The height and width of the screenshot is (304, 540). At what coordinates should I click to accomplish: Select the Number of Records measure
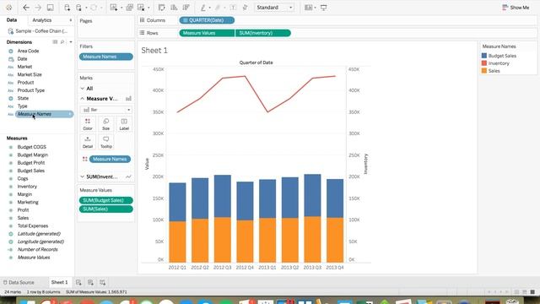(x=37, y=250)
